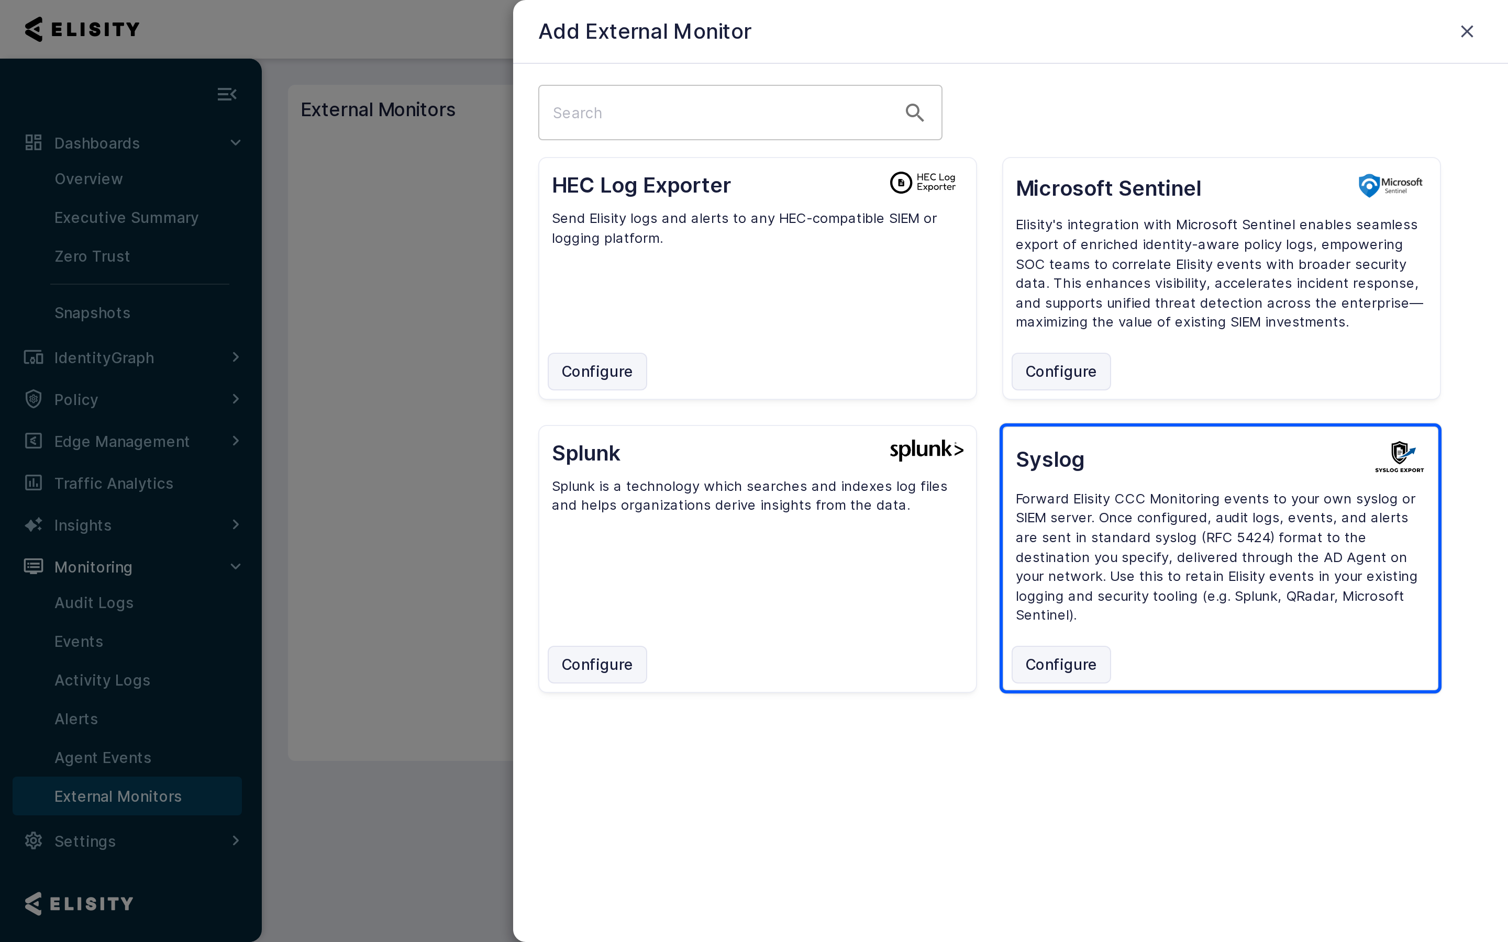Click the Policy menu label
Screen dimensions: 1508x942
(x=76, y=399)
